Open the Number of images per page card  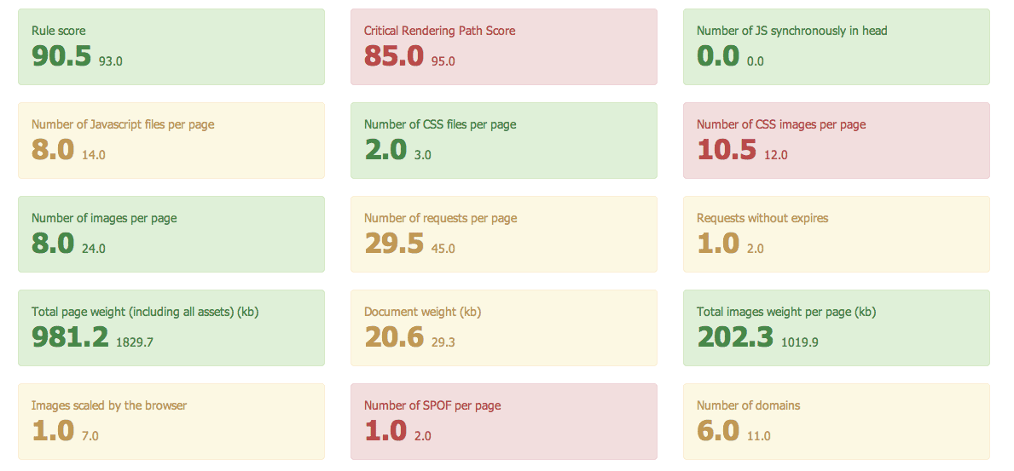click(171, 234)
